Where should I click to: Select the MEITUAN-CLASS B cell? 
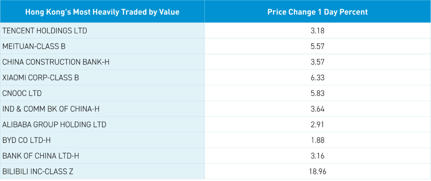34,46
